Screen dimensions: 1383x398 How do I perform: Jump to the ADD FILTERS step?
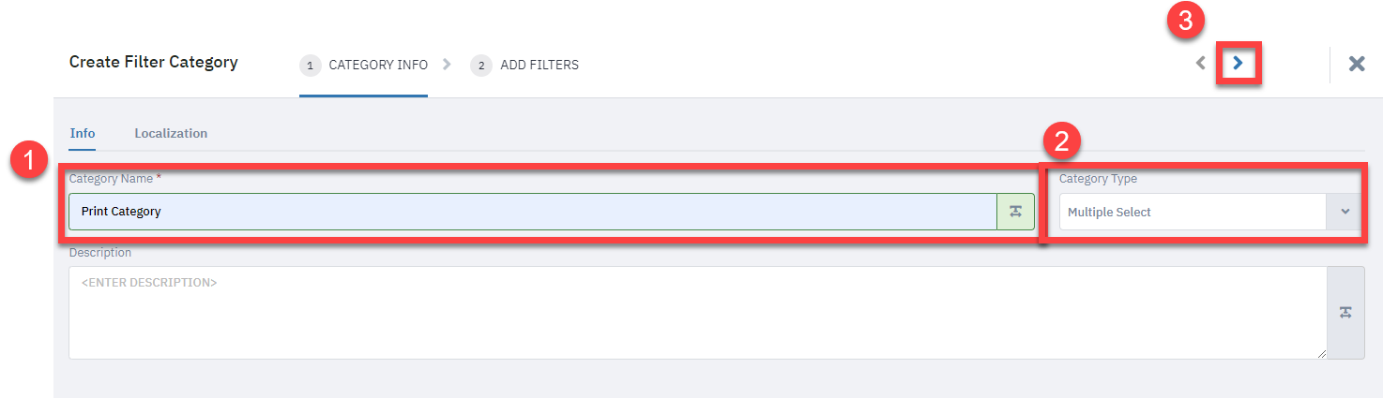[x=540, y=66]
